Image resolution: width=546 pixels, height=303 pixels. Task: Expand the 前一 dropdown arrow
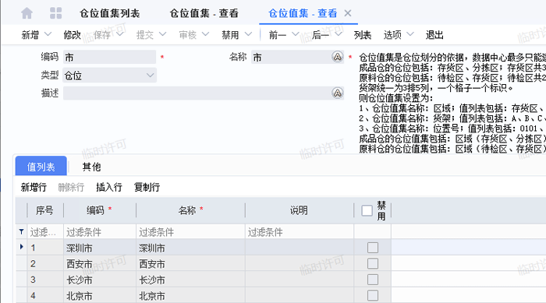click(296, 34)
